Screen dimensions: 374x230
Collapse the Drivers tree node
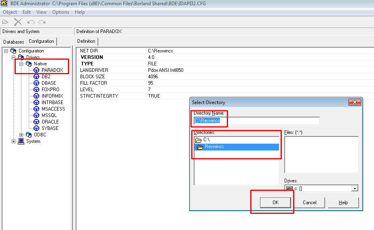14,57
